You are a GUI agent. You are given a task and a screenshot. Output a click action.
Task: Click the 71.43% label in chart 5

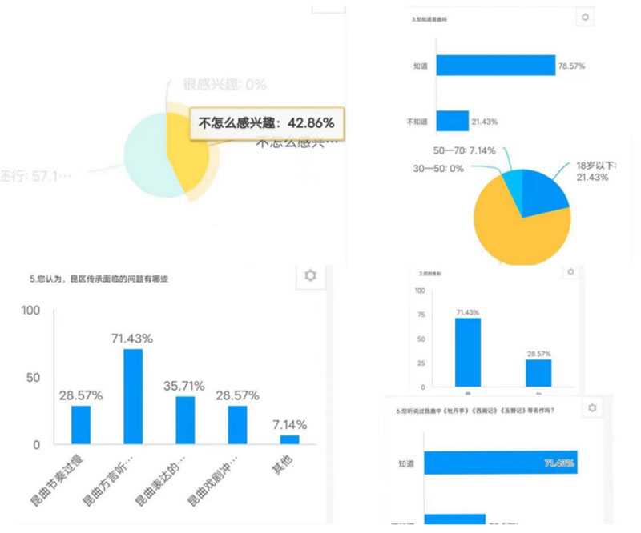click(132, 339)
